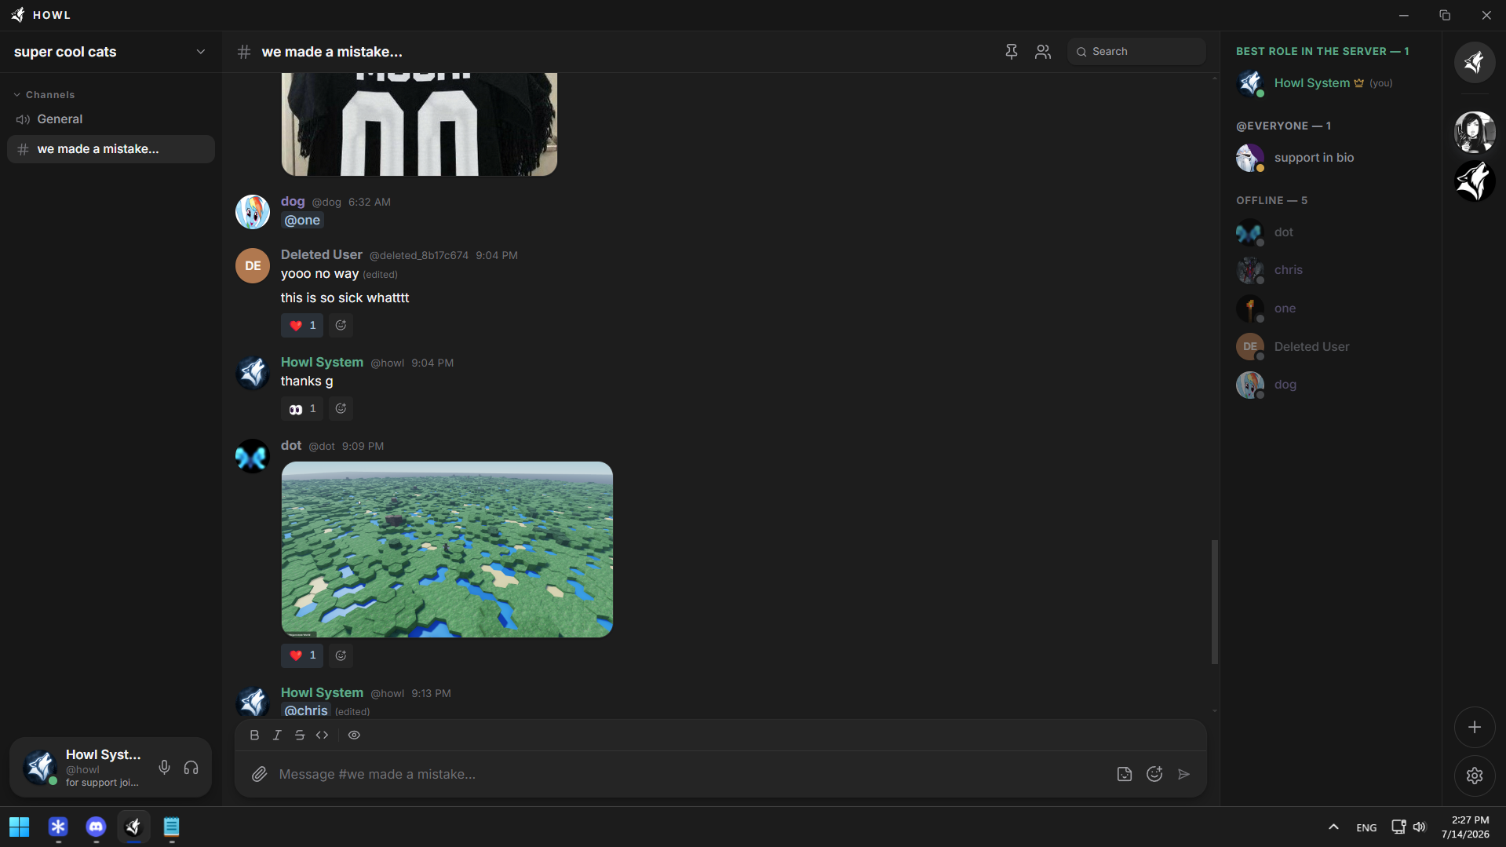Screen dimensions: 1506x847
Task: Open the jersey image at the top
Action: coord(419,124)
